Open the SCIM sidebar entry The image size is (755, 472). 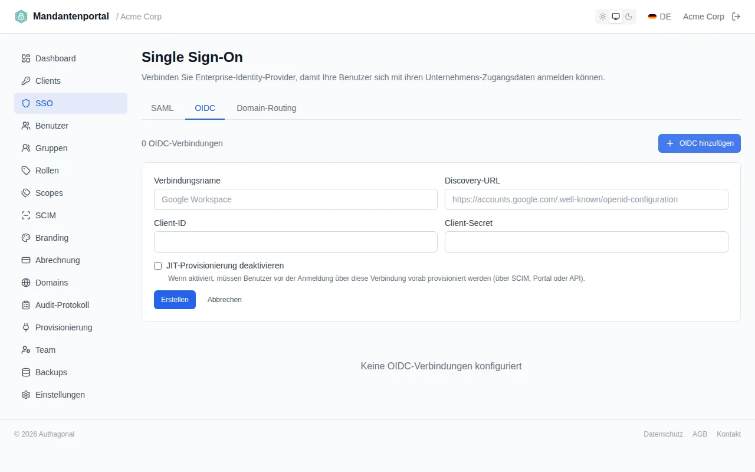point(71,215)
